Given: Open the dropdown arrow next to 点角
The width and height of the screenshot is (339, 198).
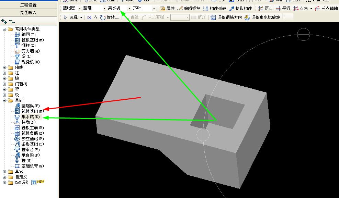Looking at the screenshot, I should pos(311,9).
